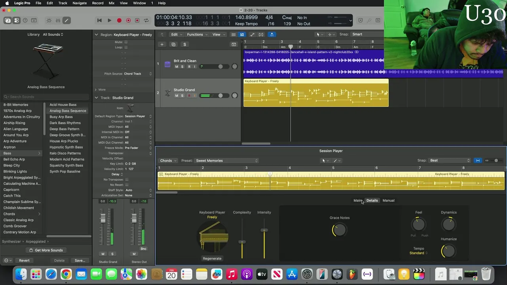Open the Navigate menu in menu bar

coord(80,3)
